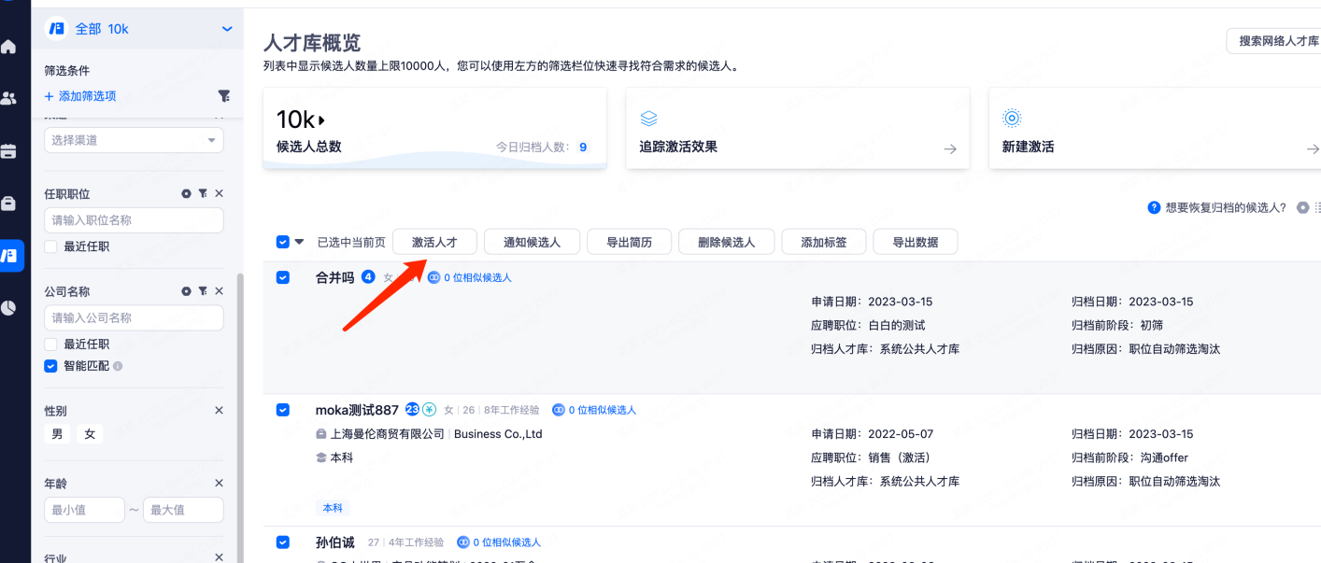Enable 最近任职 checkbox under 任职职位
The height and width of the screenshot is (563, 1321).
[51, 246]
